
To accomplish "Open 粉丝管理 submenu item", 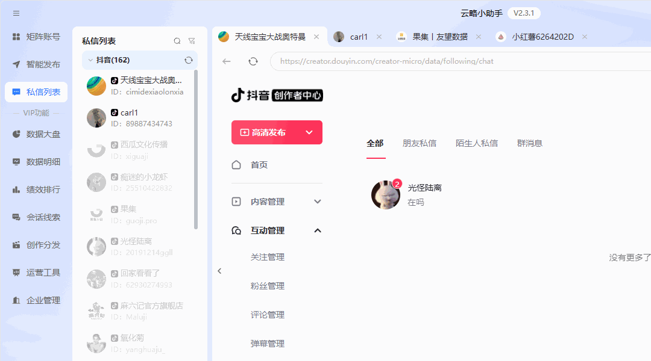I will coord(268,286).
